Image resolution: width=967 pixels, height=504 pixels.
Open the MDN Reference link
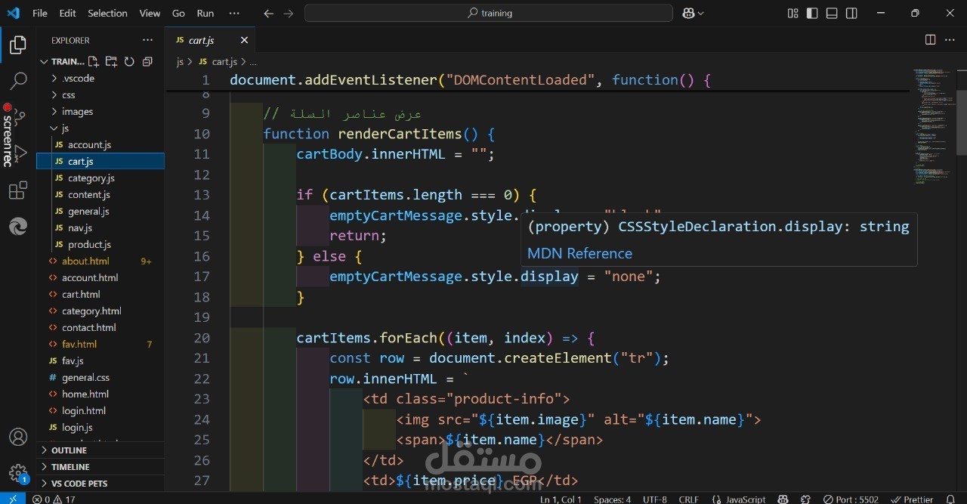coord(579,253)
